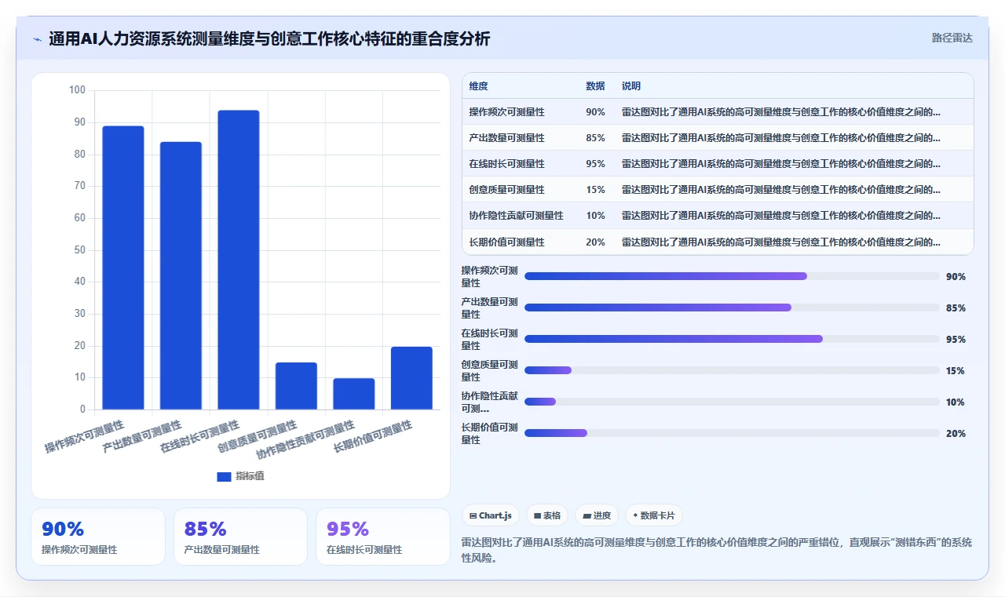Click the 15% value in the table
The image size is (1005, 597).
595,190
